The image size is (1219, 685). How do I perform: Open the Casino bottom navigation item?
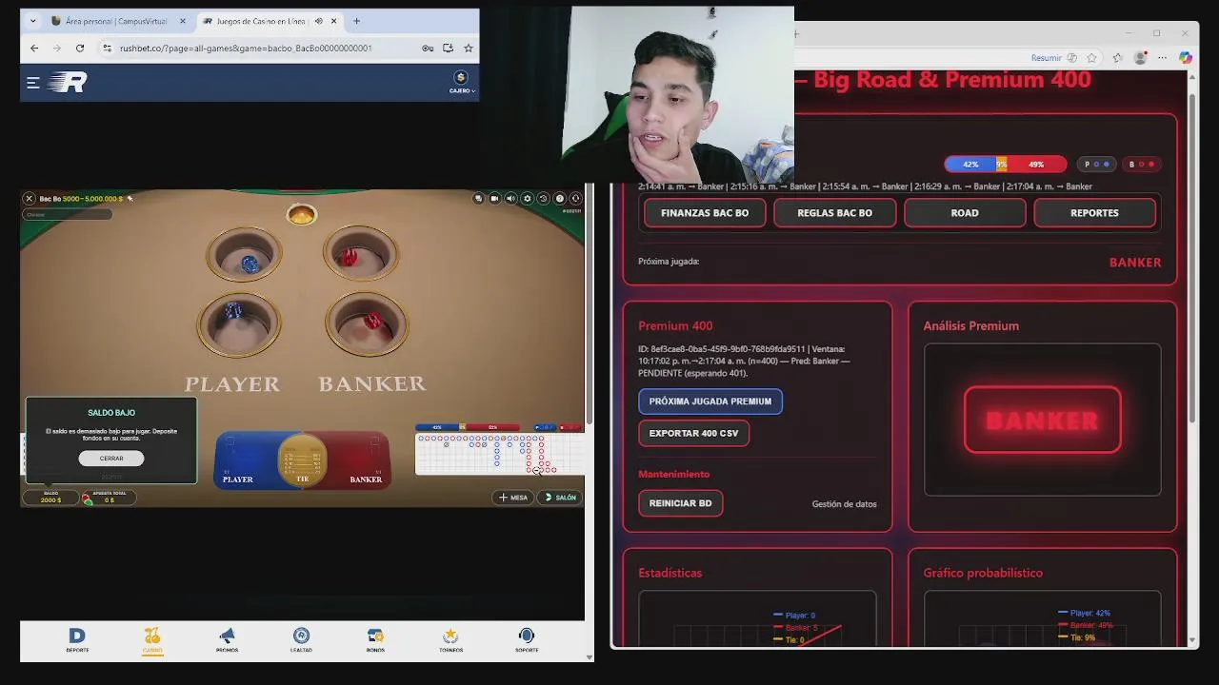pos(152,640)
